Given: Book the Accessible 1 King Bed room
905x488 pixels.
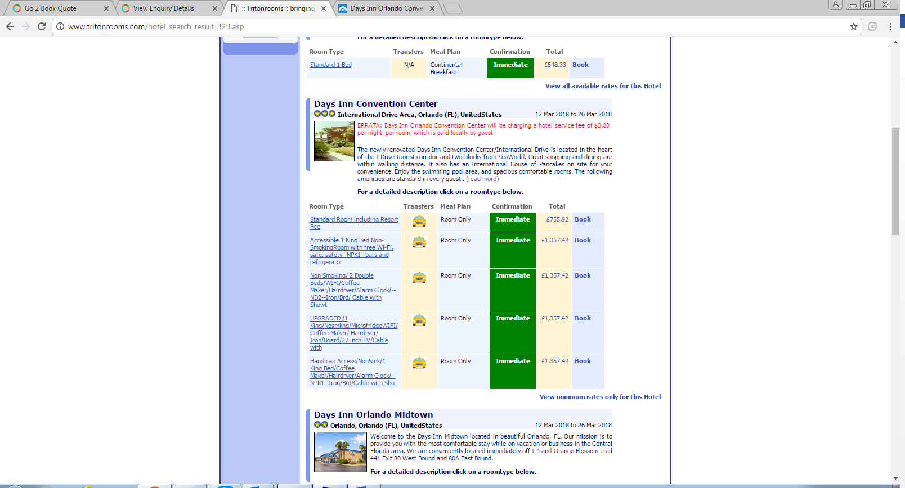Looking at the screenshot, I should pyautogui.click(x=583, y=240).
